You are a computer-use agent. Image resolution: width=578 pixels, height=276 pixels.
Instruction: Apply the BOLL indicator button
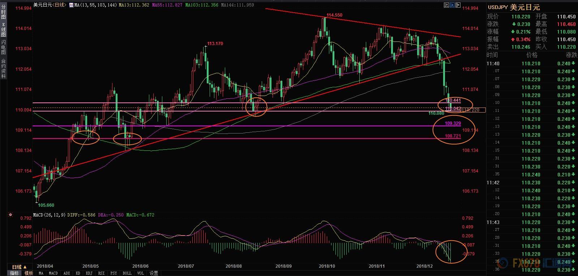click(127, 273)
